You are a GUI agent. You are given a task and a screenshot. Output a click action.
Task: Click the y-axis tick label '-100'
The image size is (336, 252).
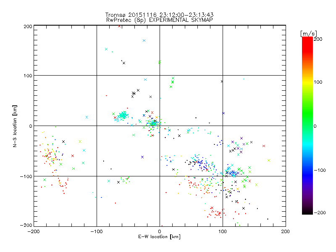click(26, 176)
